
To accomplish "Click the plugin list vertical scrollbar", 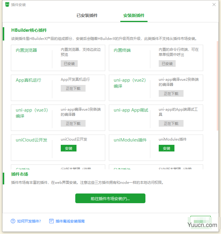I will (218, 86).
